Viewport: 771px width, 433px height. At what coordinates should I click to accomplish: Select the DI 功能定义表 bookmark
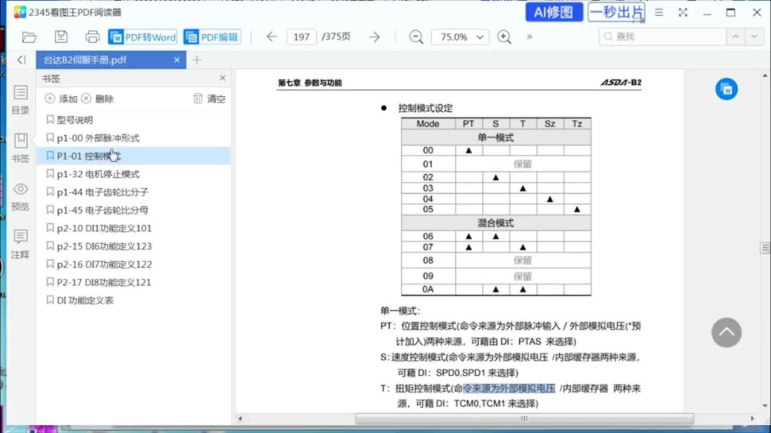134,300
